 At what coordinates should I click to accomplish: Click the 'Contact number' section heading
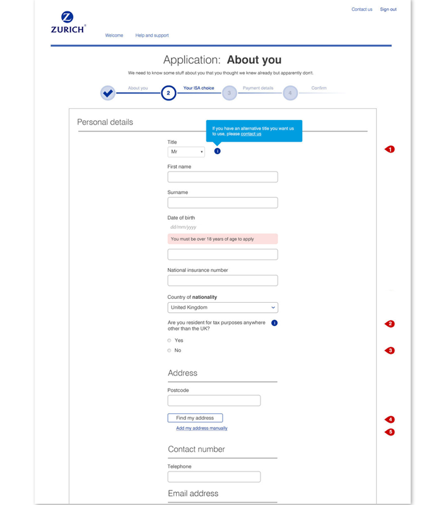pos(196,449)
